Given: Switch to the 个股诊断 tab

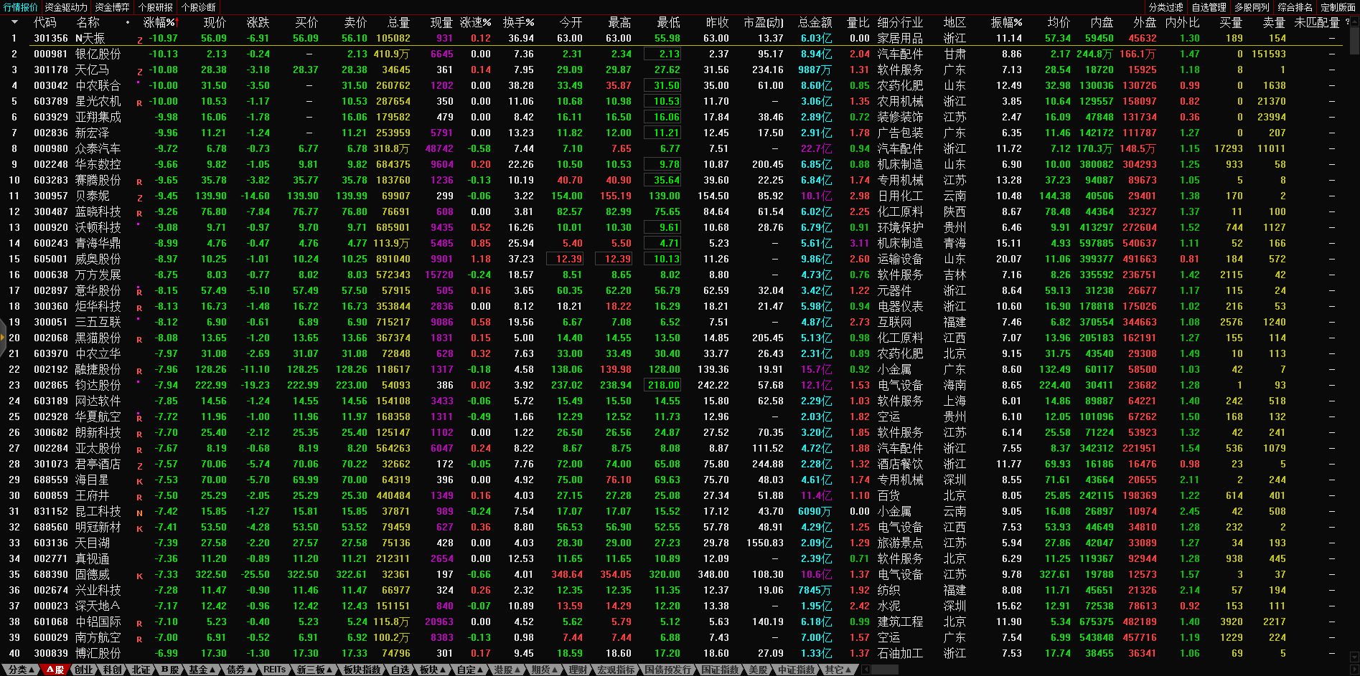Looking at the screenshot, I should point(199,7).
